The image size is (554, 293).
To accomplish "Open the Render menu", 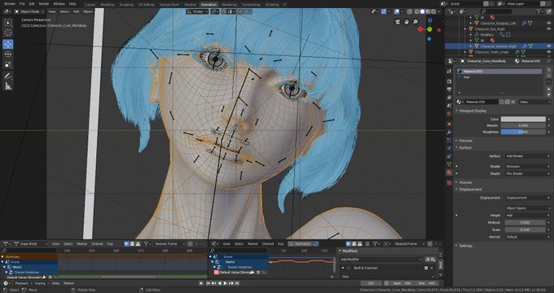I will click(x=44, y=3).
